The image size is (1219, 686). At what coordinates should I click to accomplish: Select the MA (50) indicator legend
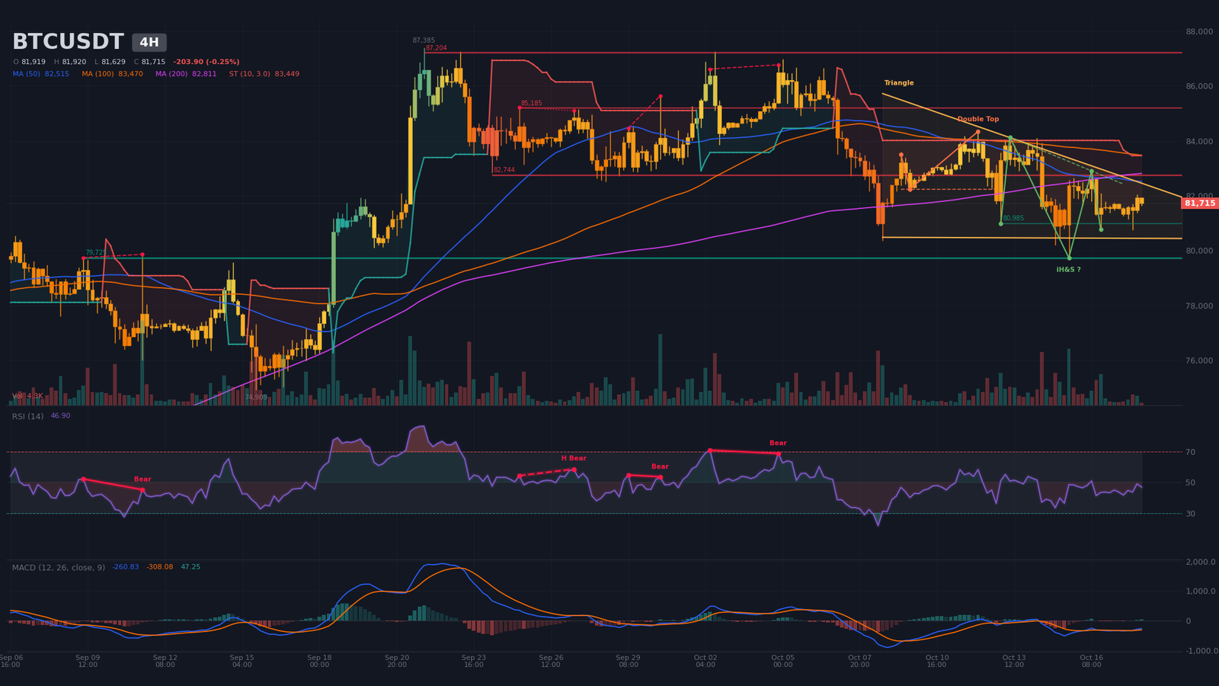coord(41,74)
